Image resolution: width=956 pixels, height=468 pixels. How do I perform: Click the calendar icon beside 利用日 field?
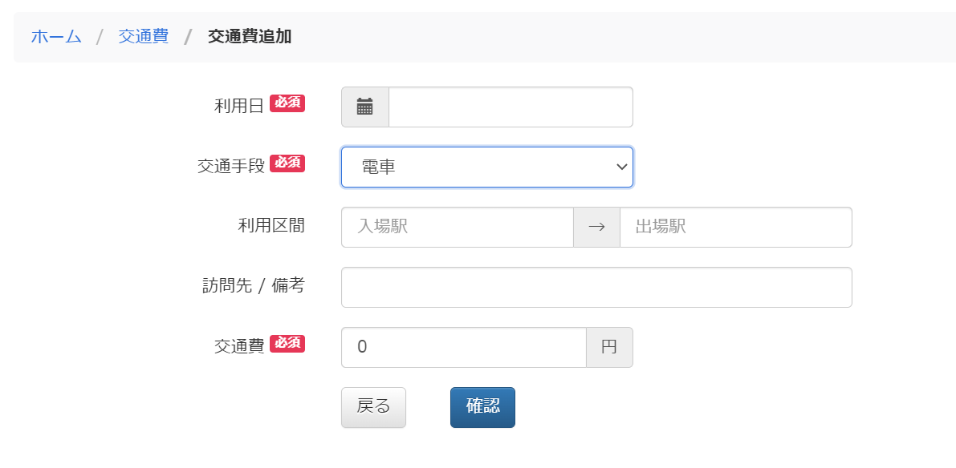(x=364, y=107)
